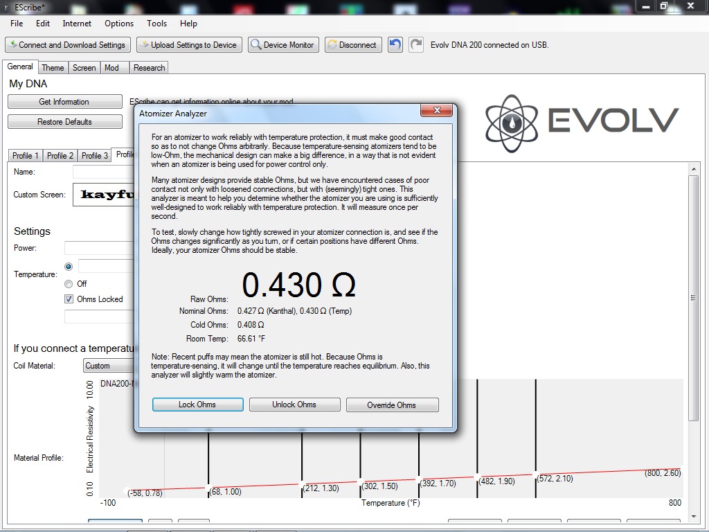Click the Undo arrow icon in toolbar
709x532 pixels.
tap(395, 45)
